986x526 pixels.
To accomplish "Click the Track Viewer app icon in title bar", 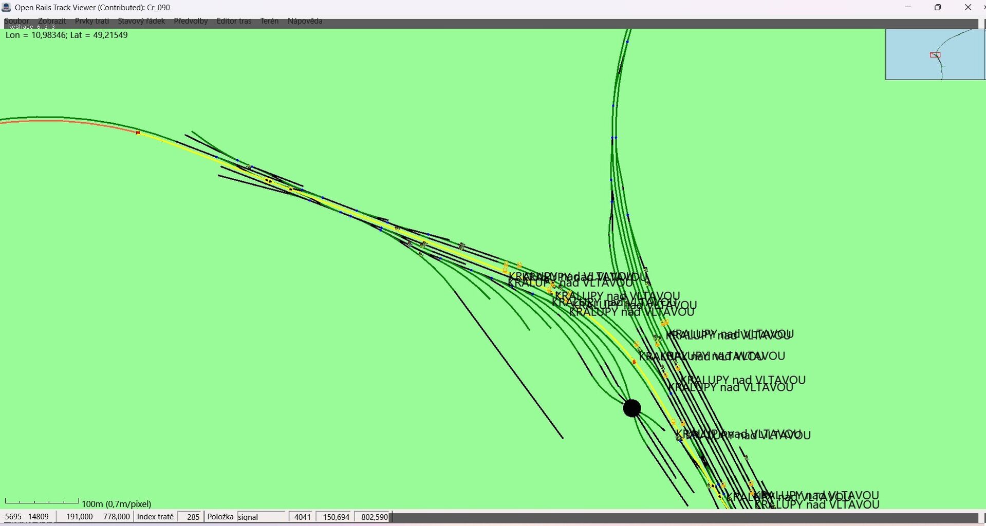I will [x=6, y=7].
